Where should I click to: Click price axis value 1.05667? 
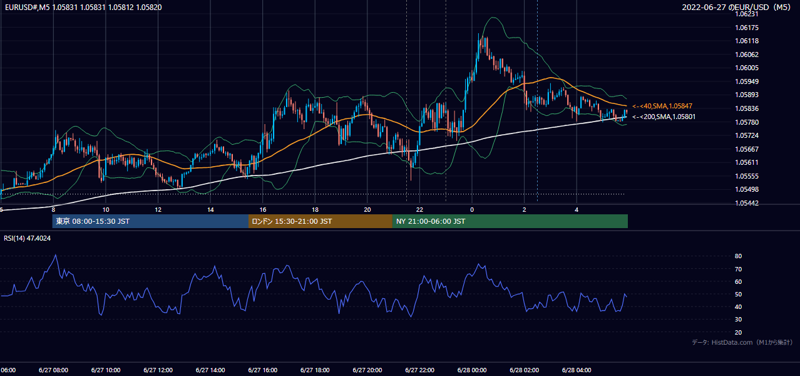point(747,149)
